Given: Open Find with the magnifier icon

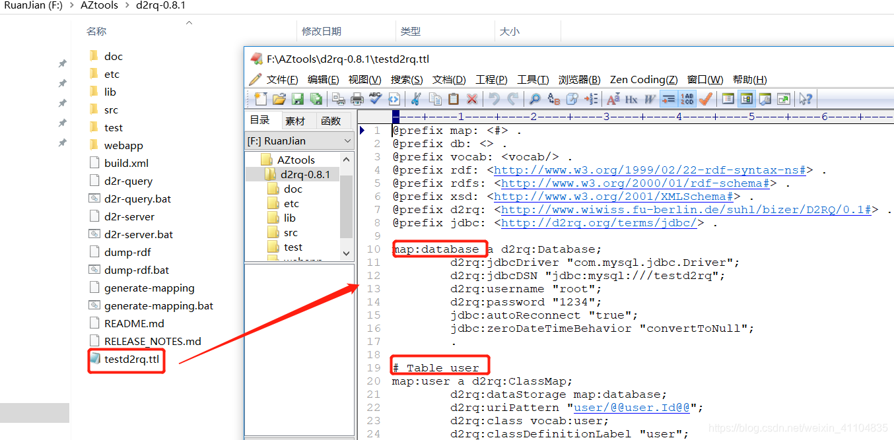Looking at the screenshot, I should pos(535,99).
